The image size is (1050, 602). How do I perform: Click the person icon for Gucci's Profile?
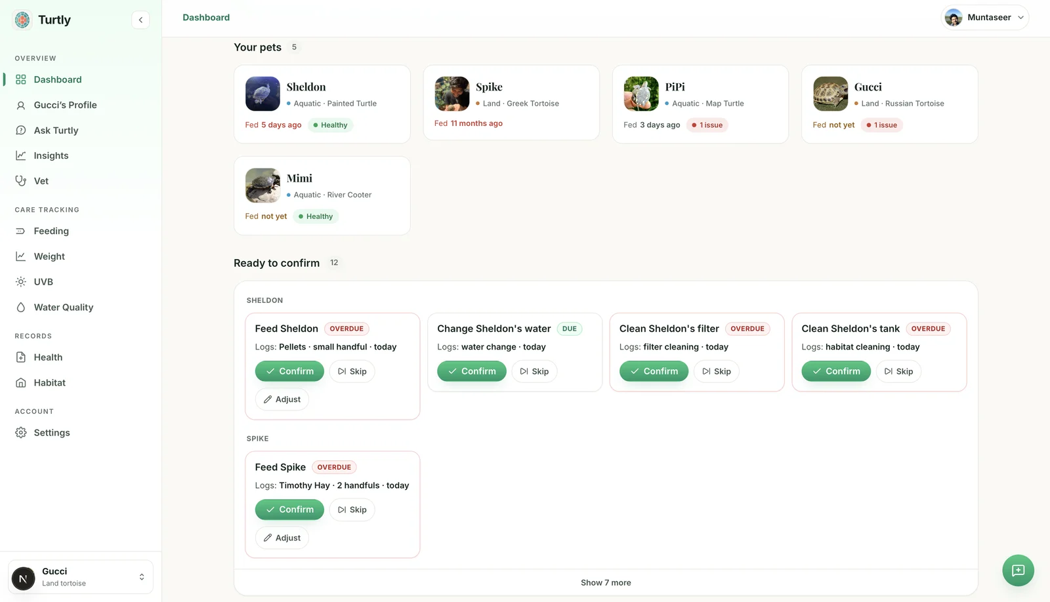coord(21,105)
